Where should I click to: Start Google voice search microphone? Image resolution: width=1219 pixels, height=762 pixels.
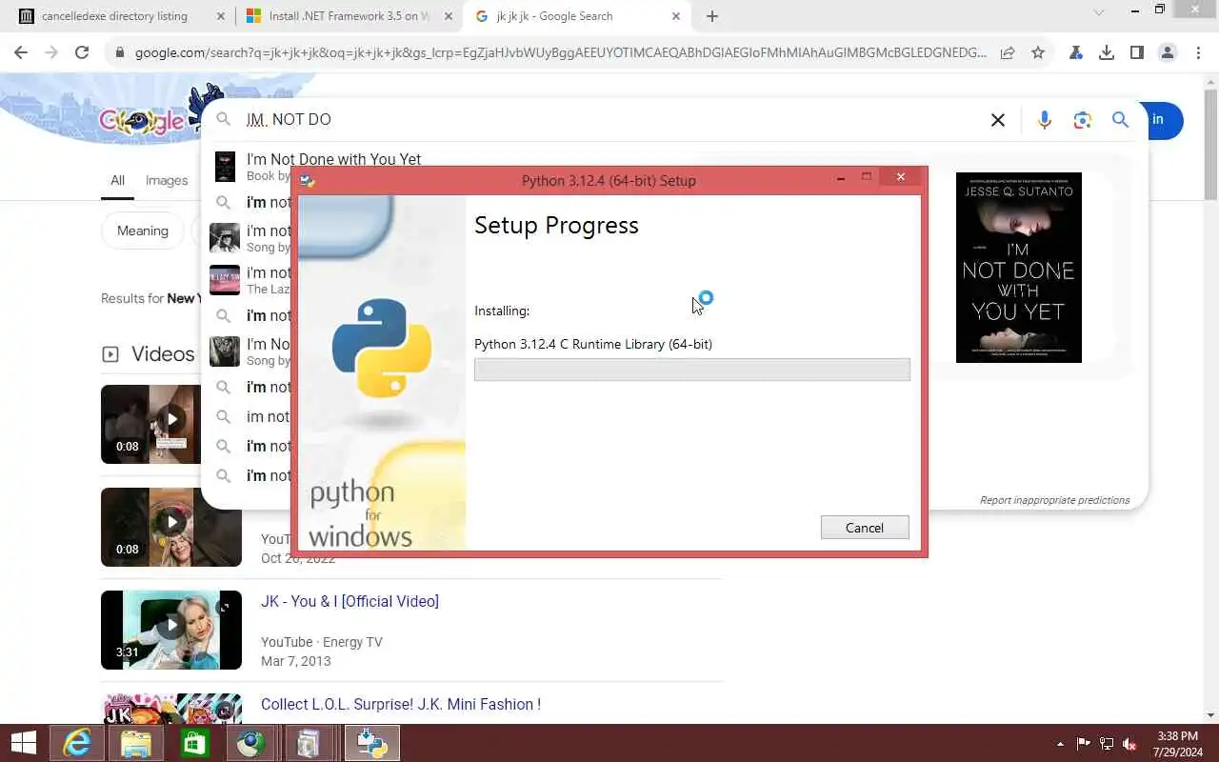pyautogui.click(x=1045, y=120)
